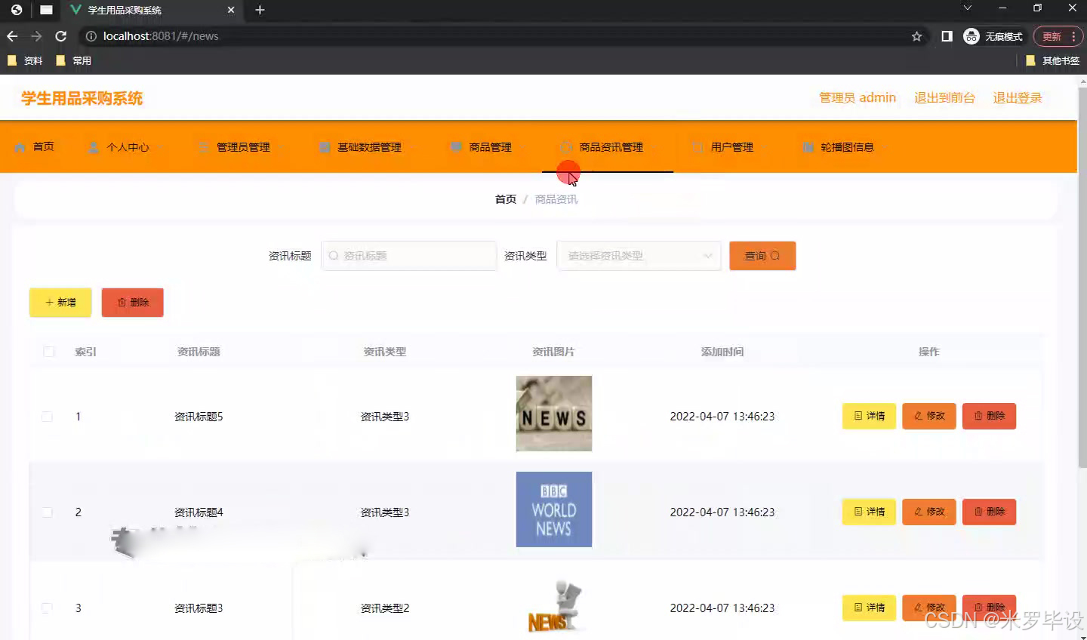Open the 请选择资讯类型 dropdown
Image resolution: width=1087 pixels, height=640 pixels.
point(639,256)
